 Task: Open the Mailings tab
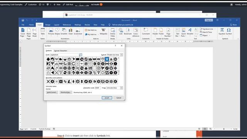[x=78, y=25]
